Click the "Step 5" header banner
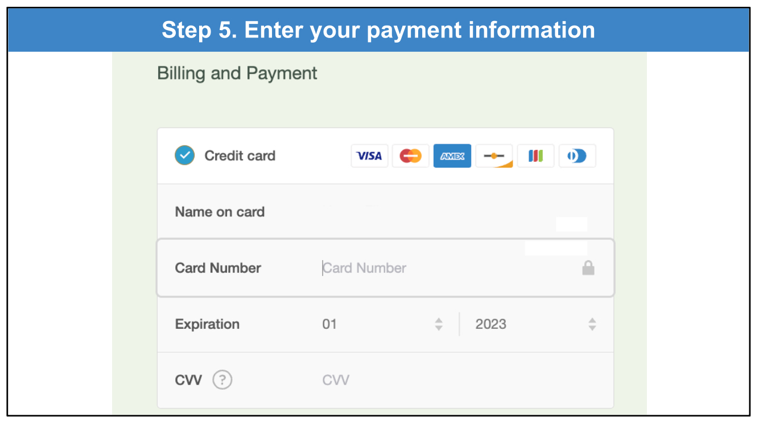 coord(378,30)
